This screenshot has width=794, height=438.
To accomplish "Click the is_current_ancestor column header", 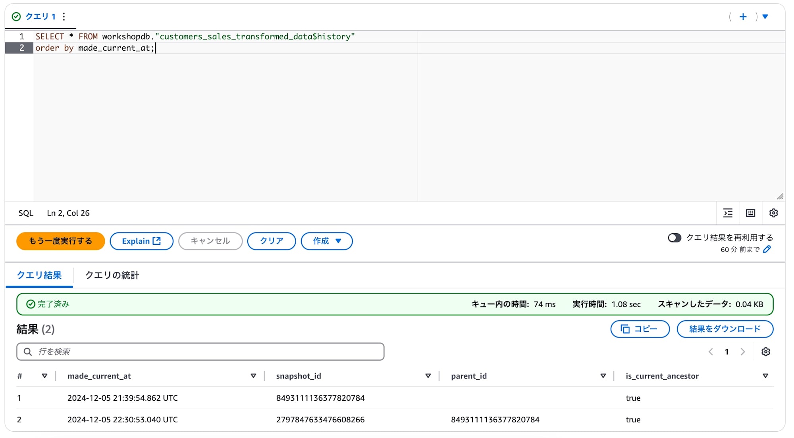I will (x=662, y=376).
